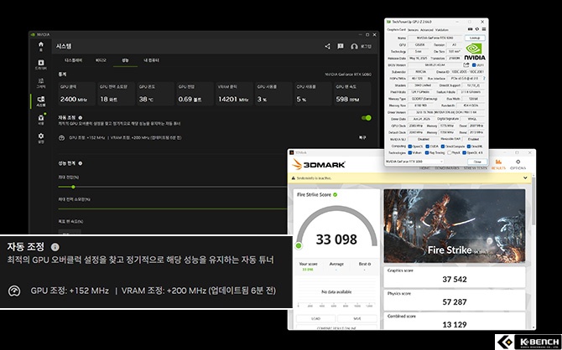Expand the SystemInfo warning banner chevron
Viewport: 562px width, 350px height.
525,178
